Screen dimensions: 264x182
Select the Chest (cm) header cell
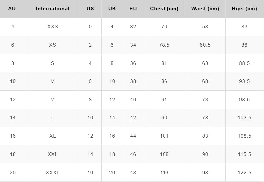point(164,9)
